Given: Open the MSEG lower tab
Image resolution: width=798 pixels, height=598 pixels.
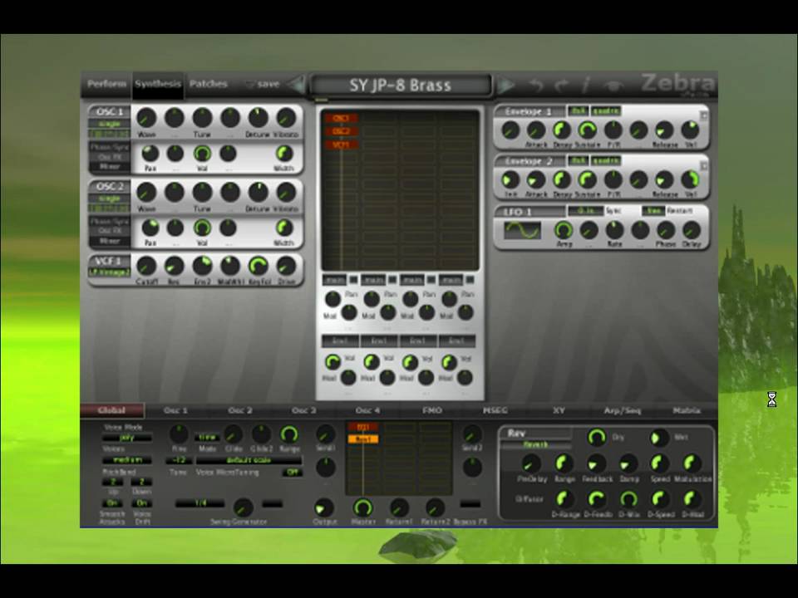Looking at the screenshot, I should tap(495, 410).
